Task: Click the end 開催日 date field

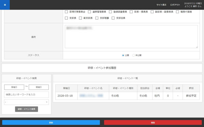Action: (x=39, y=87)
